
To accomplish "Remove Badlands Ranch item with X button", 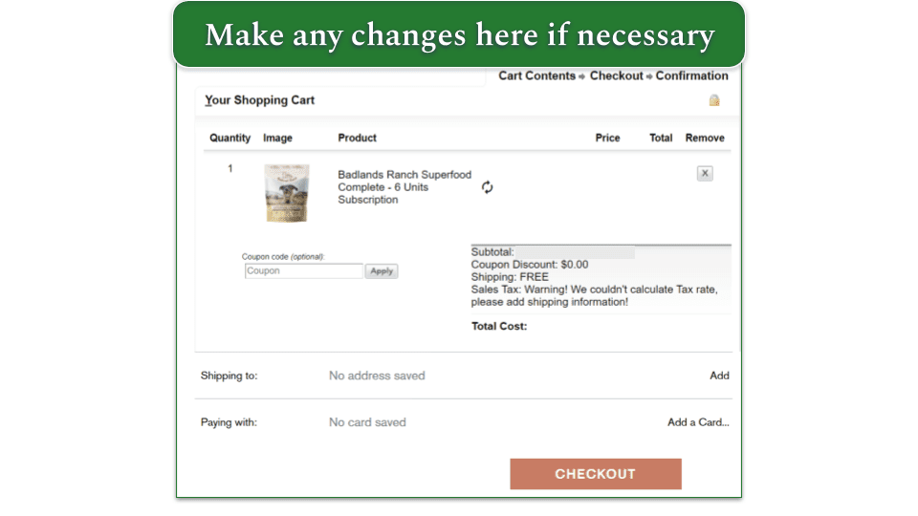I will (x=705, y=173).
